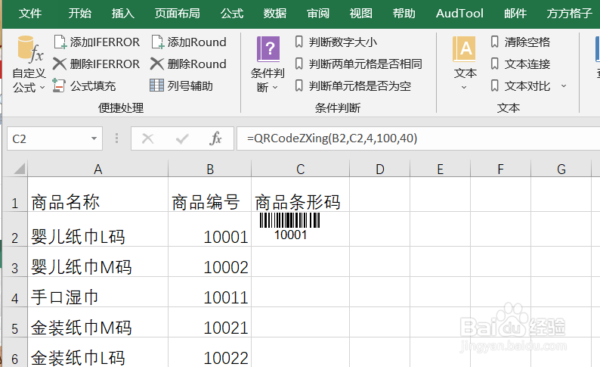Select row 3 header

point(15,262)
